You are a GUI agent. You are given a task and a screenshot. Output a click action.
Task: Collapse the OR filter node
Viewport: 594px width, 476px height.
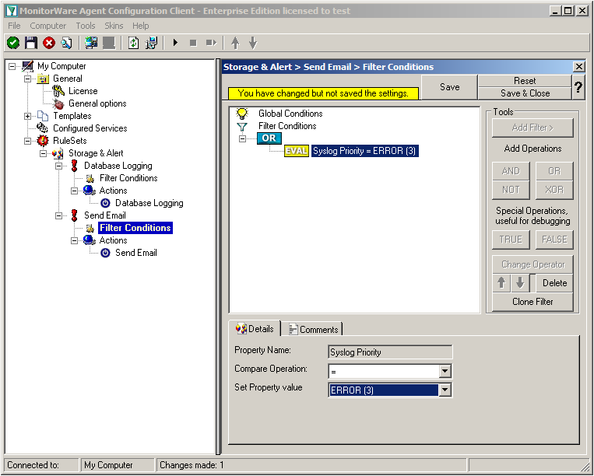(x=242, y=138)
